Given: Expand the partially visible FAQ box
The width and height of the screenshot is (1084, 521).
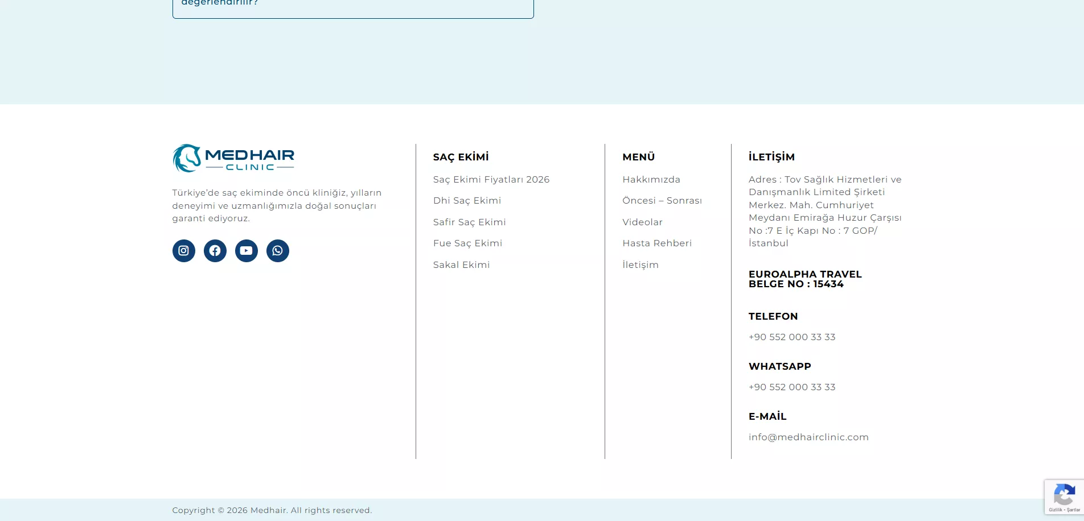Looking at the screenshot, I should pos(352,6).
